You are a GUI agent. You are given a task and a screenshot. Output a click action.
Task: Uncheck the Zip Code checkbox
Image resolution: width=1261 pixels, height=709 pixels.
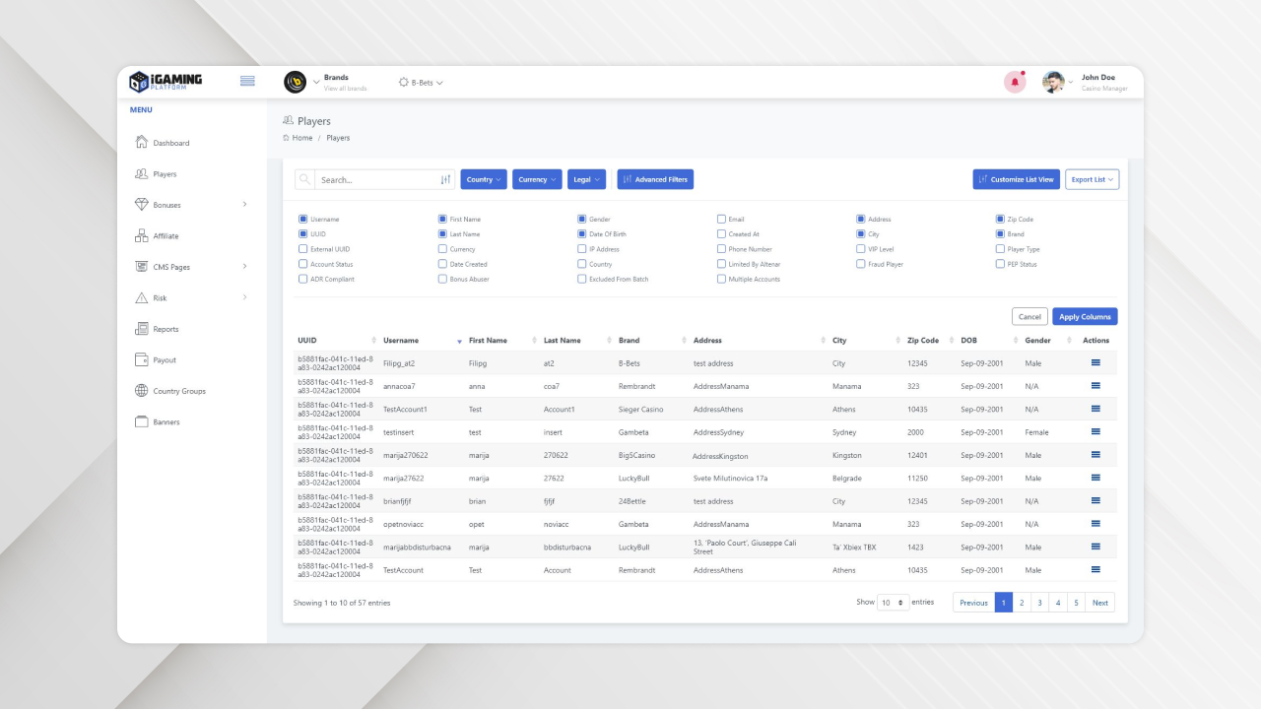point(1000,220)
